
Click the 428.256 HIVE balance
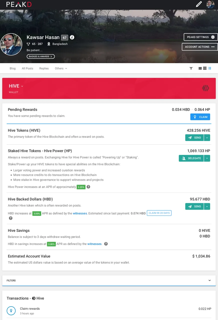pos(199,130)
